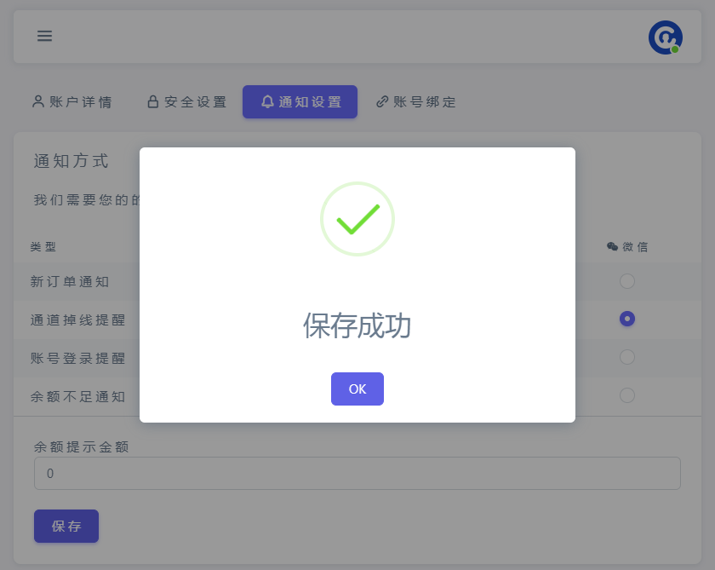Click the WeChat icon column header
Screen dimensions: 715x570
tap(612, 247)
